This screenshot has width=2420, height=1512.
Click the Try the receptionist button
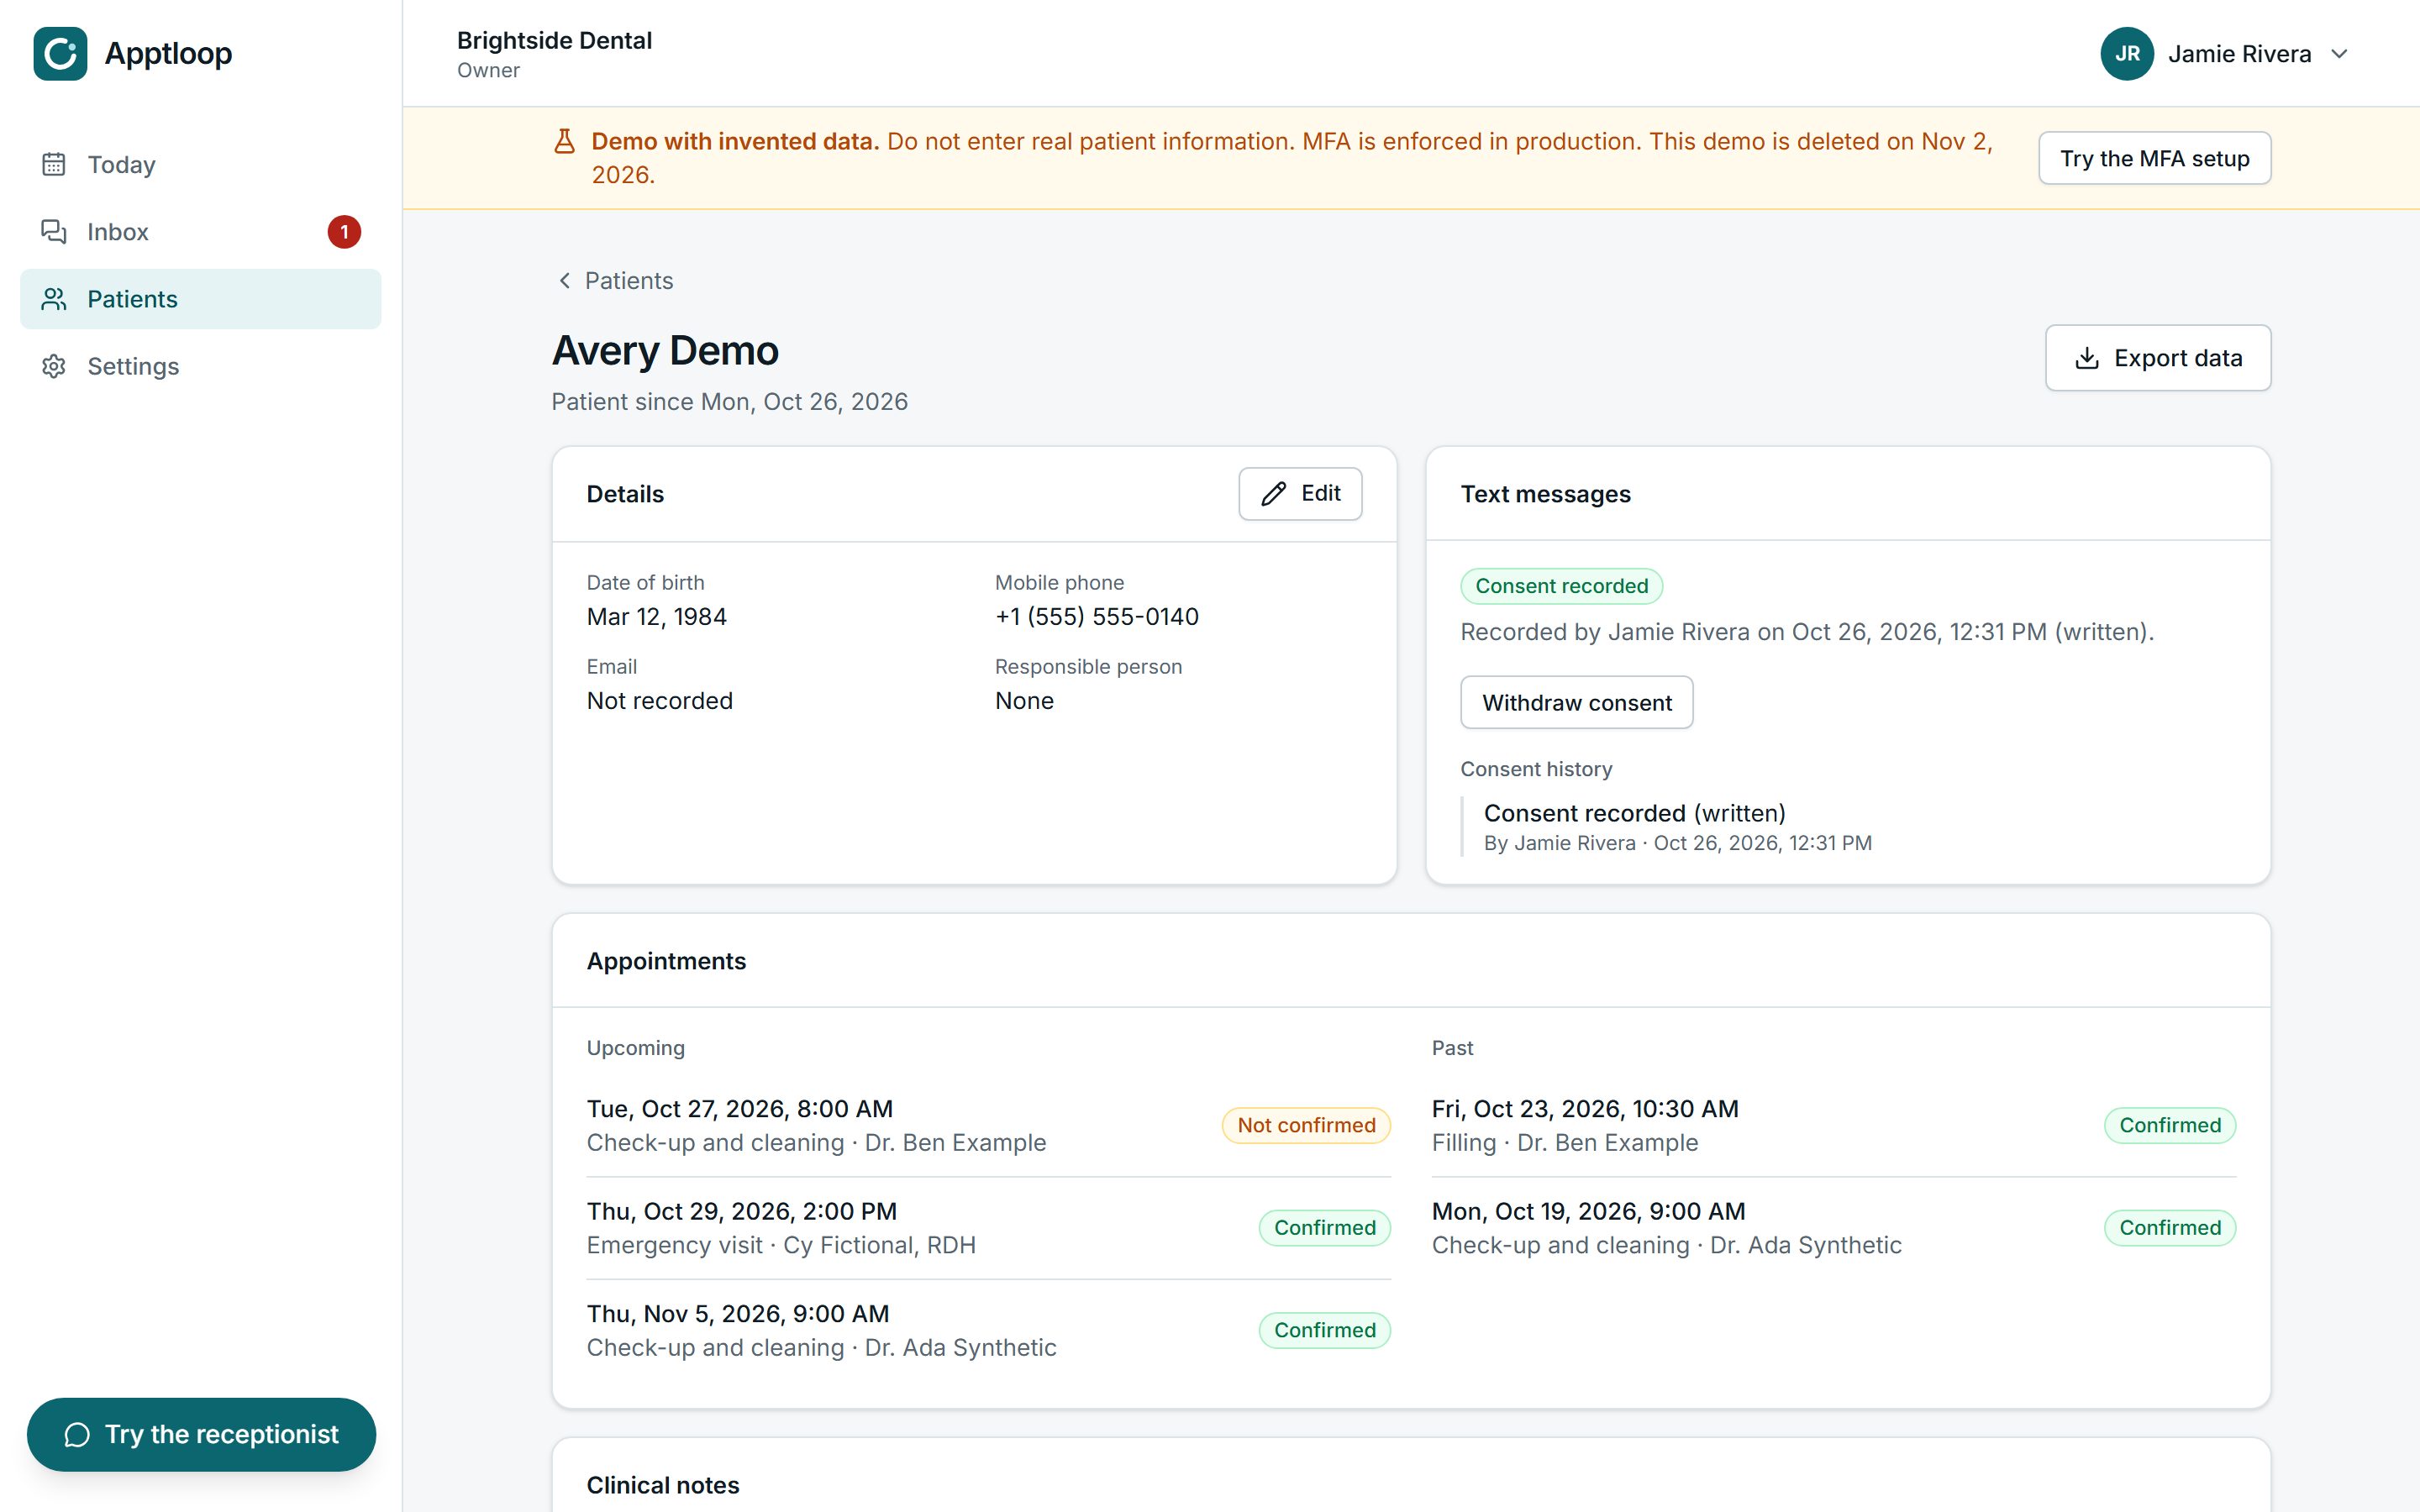pyautogui.click(x=201, y=1434)
